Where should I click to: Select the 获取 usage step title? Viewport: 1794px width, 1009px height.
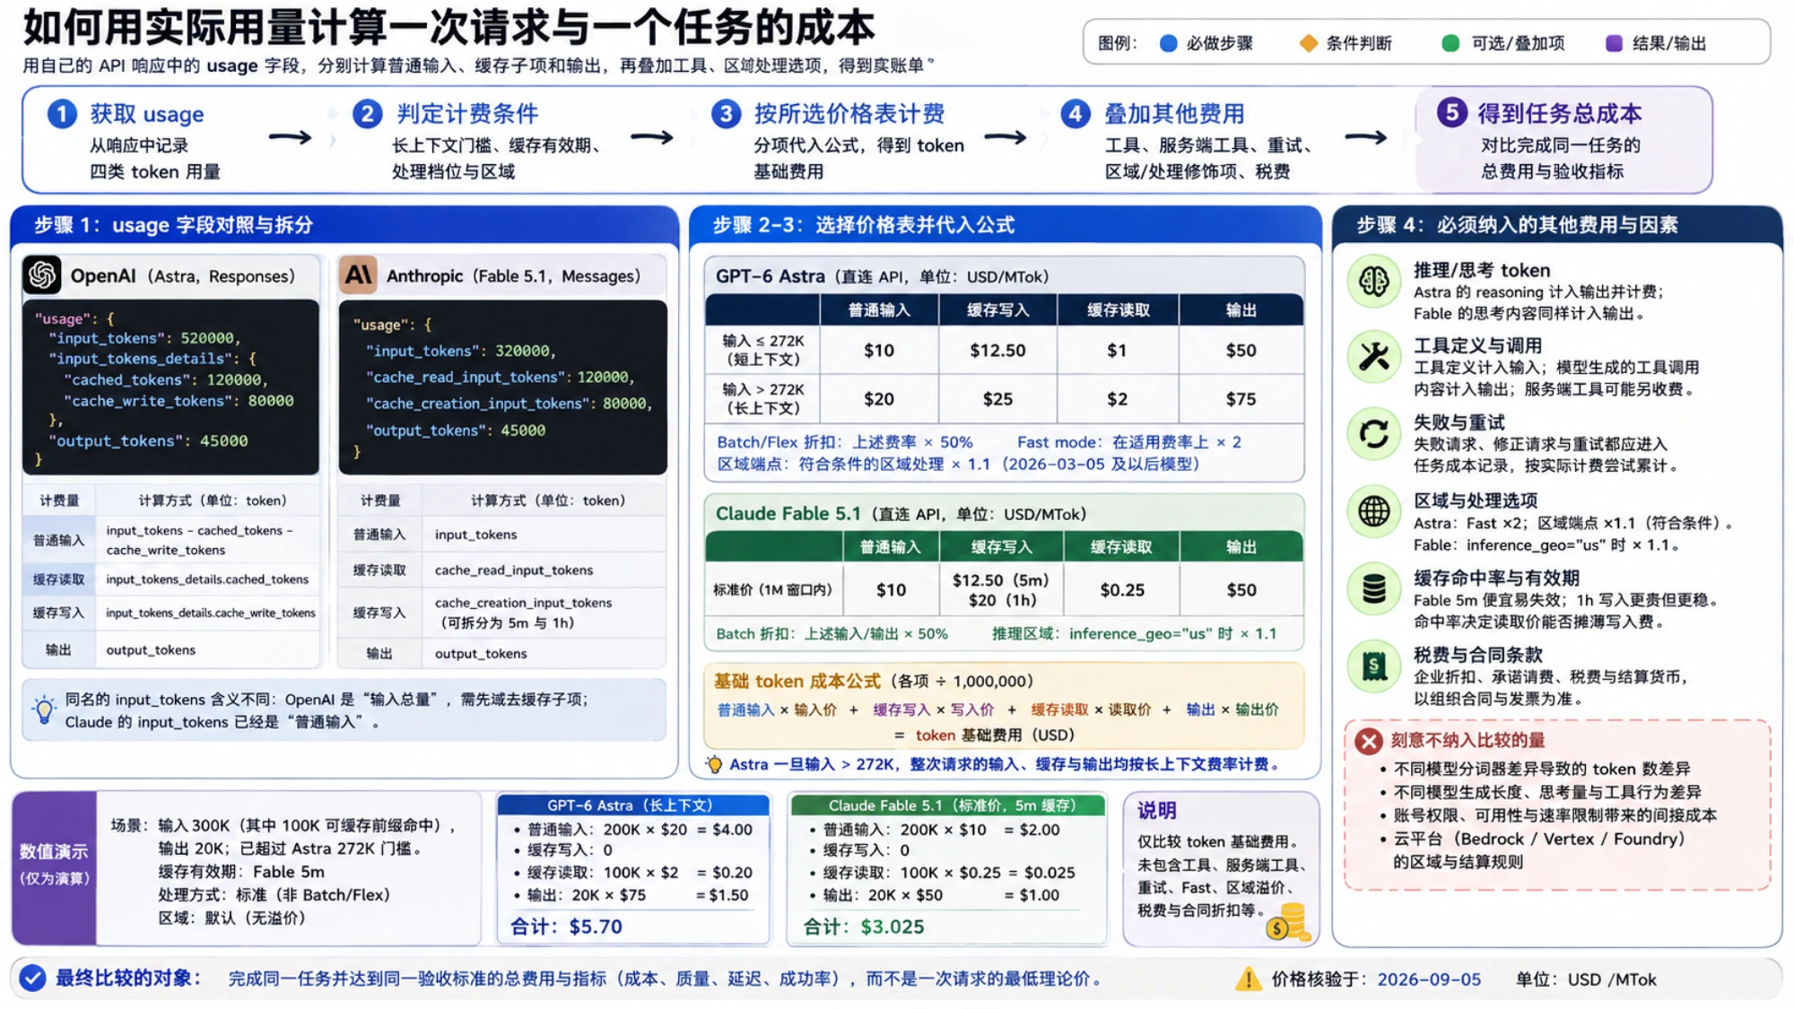click(147, 114)
